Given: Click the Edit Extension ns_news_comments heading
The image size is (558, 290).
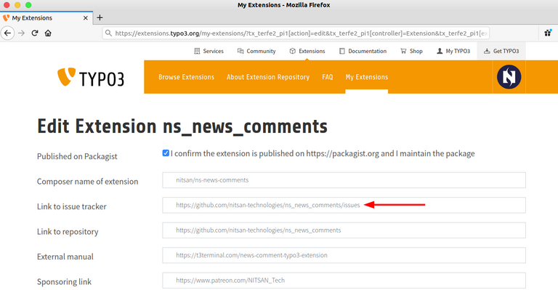Looking at the screenshot, I should (182, 126).
